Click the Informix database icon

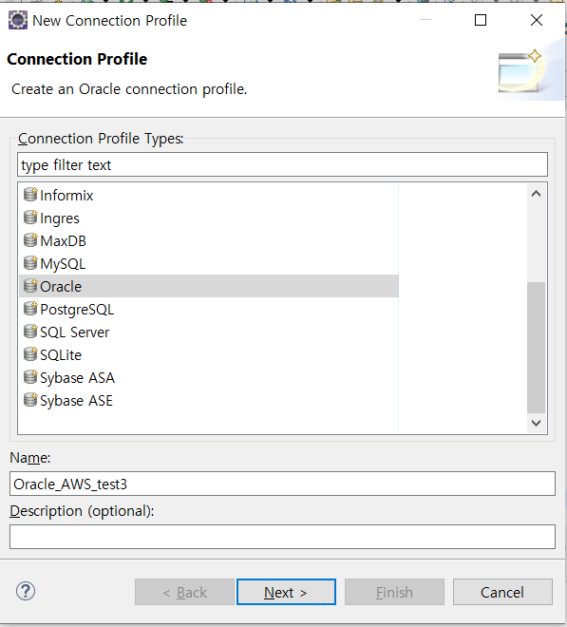click(x=30, y=195)
